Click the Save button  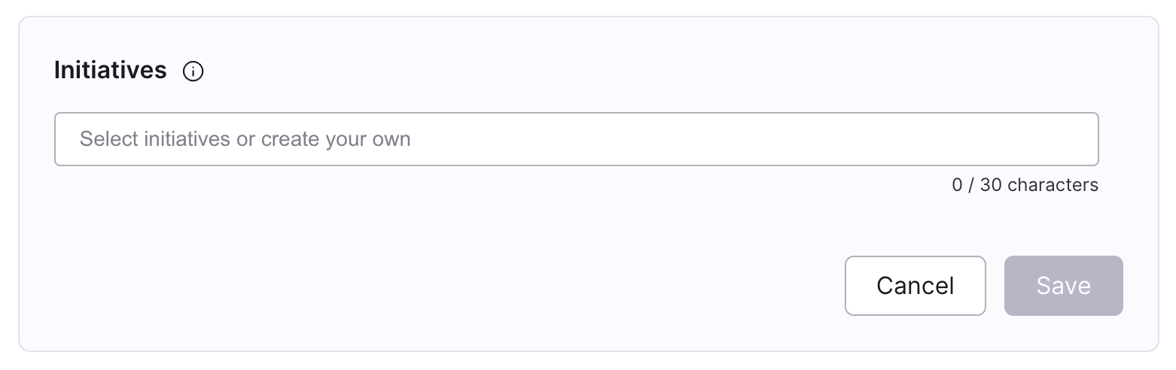(x=1063, y=286)
